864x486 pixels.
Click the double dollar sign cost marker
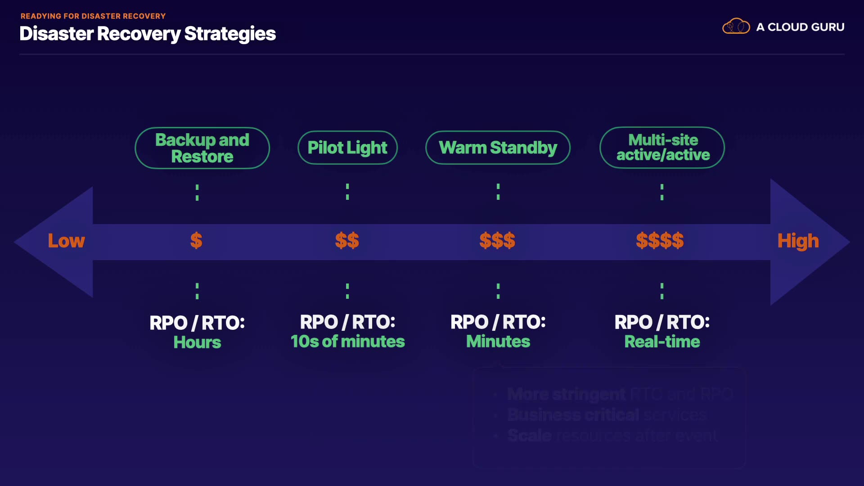pos(347,241)
